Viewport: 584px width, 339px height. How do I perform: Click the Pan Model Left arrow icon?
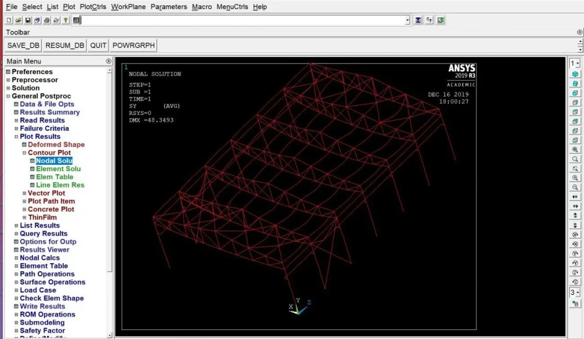pos(575,197)
